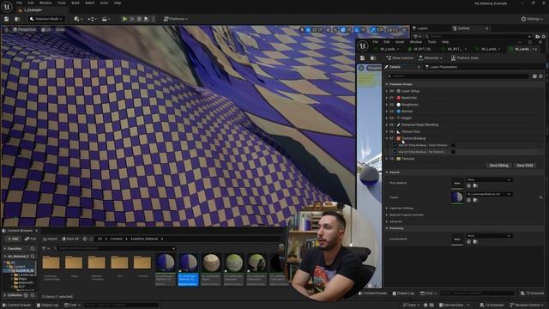
Task: Click the Details panel settings gear icon
Action: coord(540,76)
